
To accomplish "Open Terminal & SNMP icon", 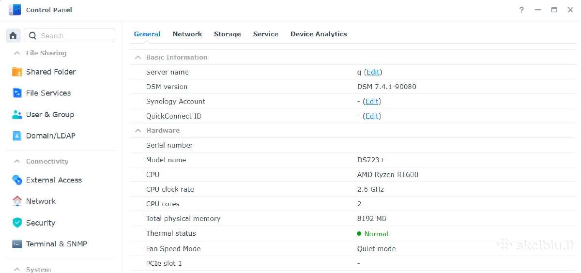I will [17, 244].
